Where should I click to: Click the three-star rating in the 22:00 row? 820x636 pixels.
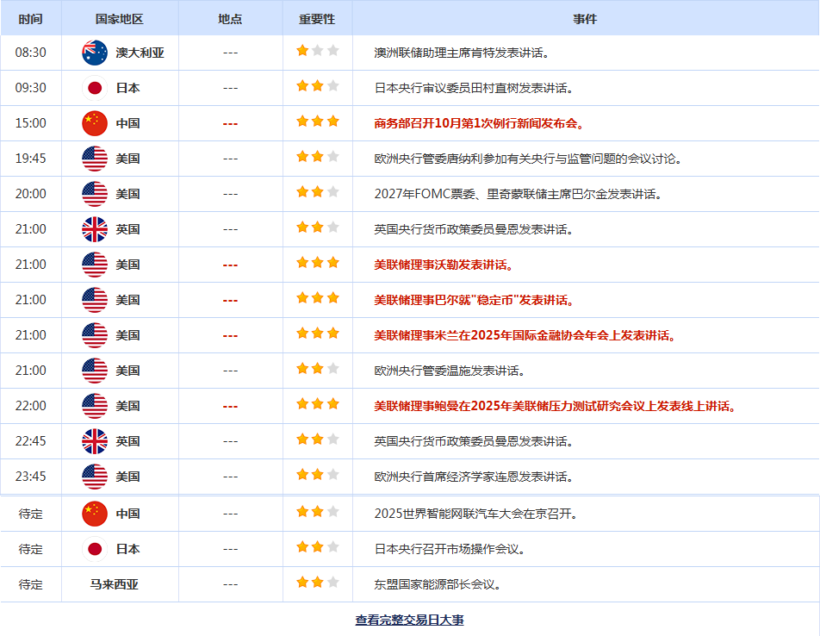pyautogui.click(x=317, y=404)
